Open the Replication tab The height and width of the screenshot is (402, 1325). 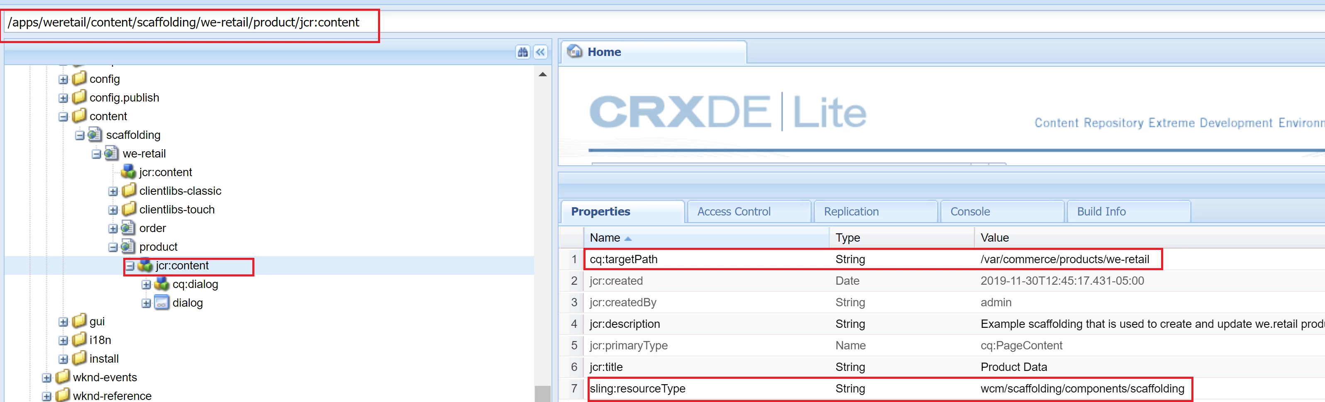[x=876, y=211]
